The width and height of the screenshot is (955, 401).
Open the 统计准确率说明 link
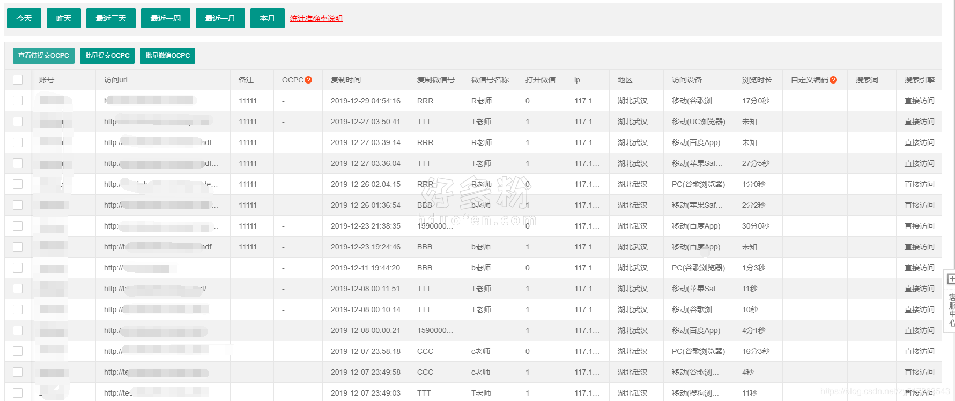coord(316,19)
